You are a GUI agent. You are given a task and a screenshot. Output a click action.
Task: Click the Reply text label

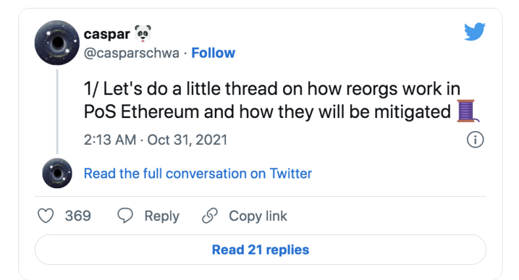click(162, 216)
